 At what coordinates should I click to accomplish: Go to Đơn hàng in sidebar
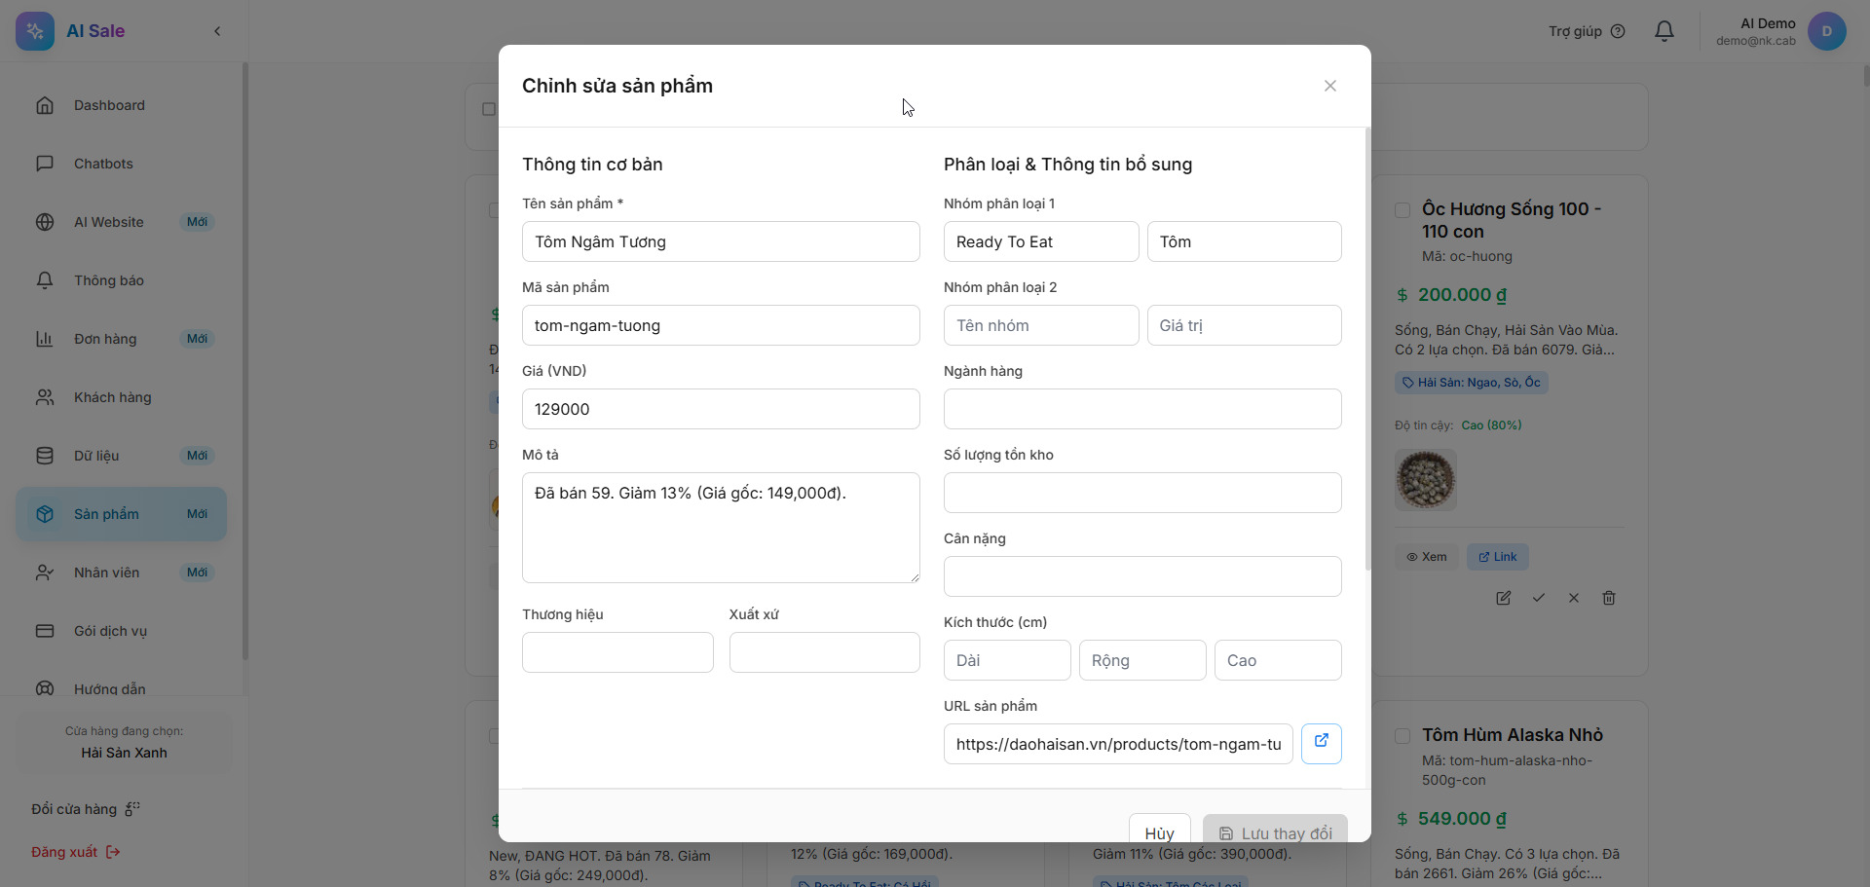coord(105,339)
